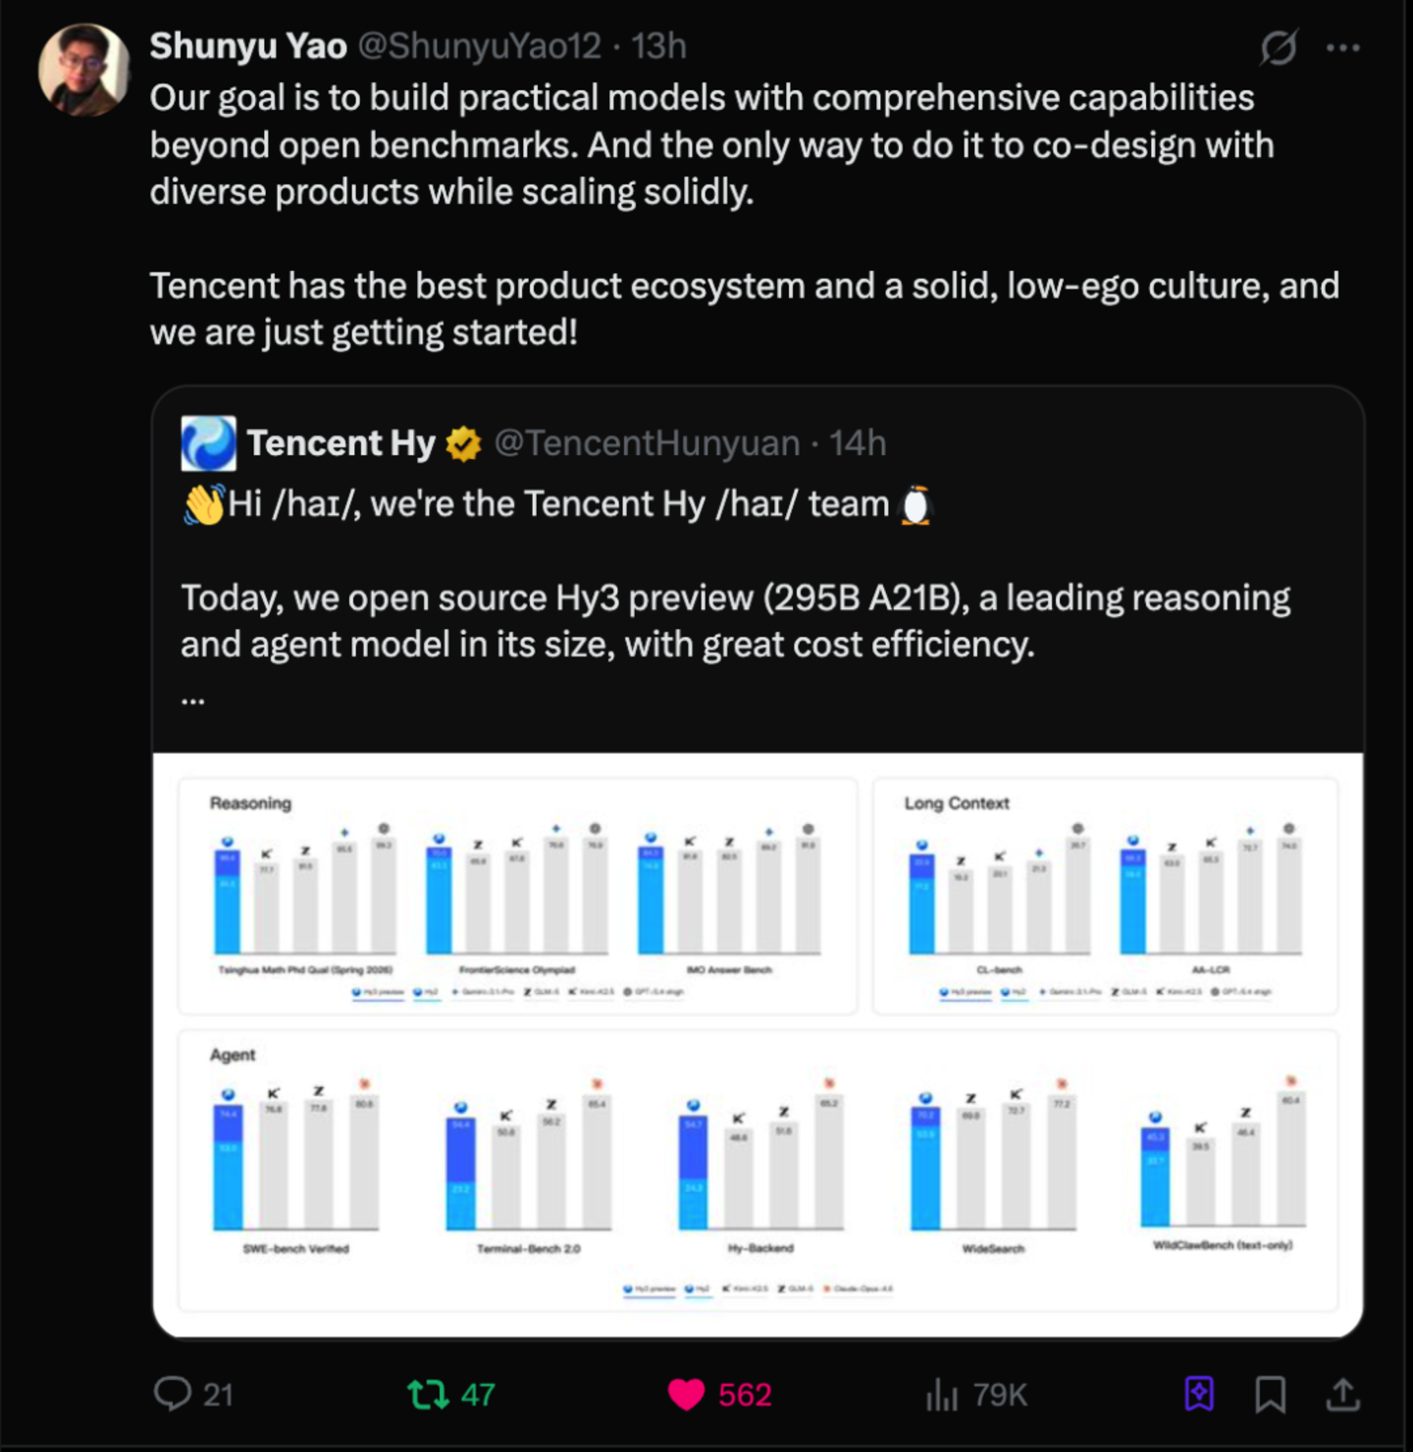This screenshot has height=1452, width=1413.
Task: Click the Grok slash-circle icon
Action: point(1279,47)
